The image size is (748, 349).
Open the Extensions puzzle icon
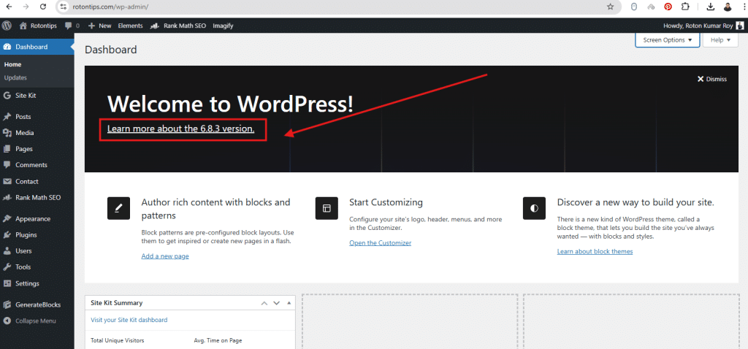tap(685, 7)
